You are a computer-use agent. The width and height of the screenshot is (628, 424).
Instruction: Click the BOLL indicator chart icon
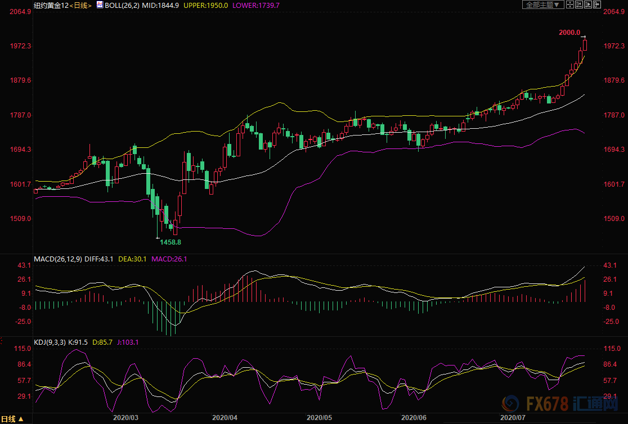click(100, 5)
